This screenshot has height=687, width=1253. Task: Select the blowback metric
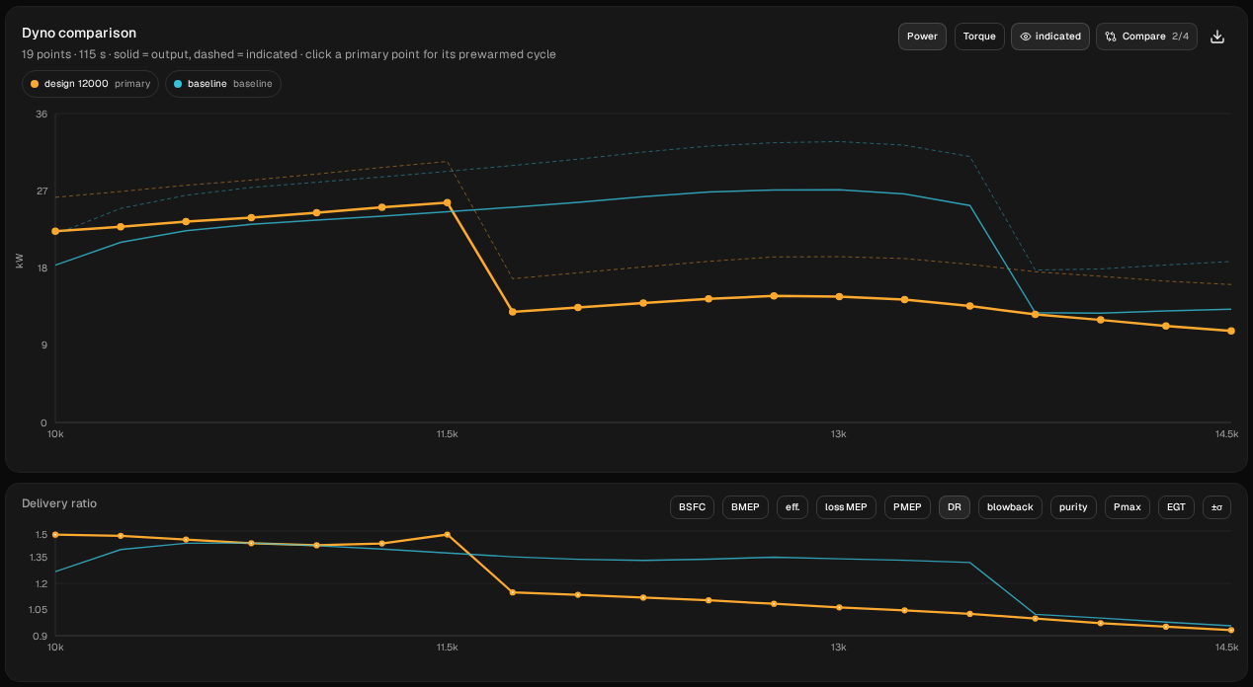pyautogui.click(x=1010, y=507)
